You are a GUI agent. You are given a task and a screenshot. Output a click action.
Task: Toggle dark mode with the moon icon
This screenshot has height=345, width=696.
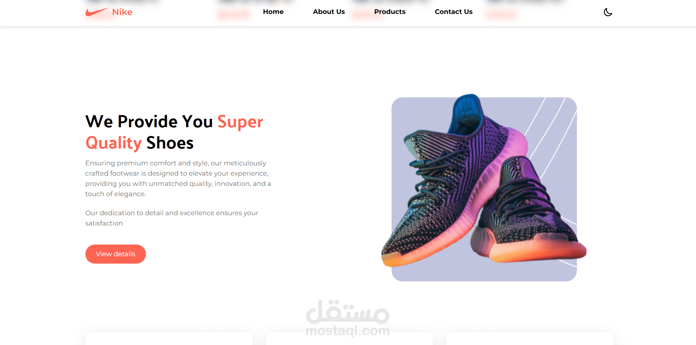(x=608, y=12)
